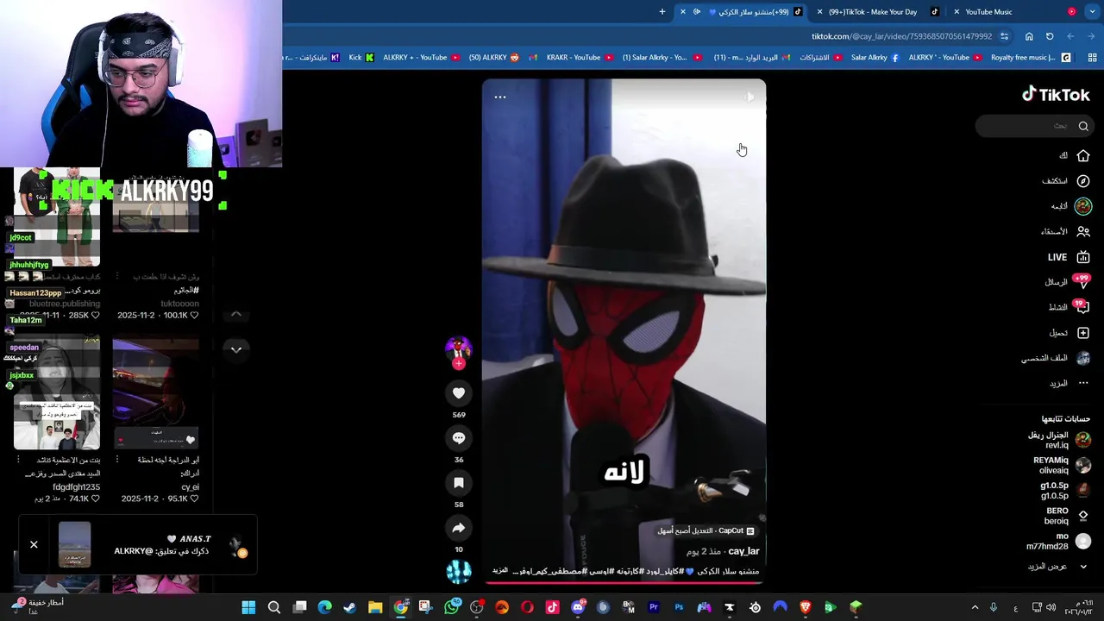Share the video using the arrow icon
This screenshot has width=1104, height=621.
click(x=459, y=528)
